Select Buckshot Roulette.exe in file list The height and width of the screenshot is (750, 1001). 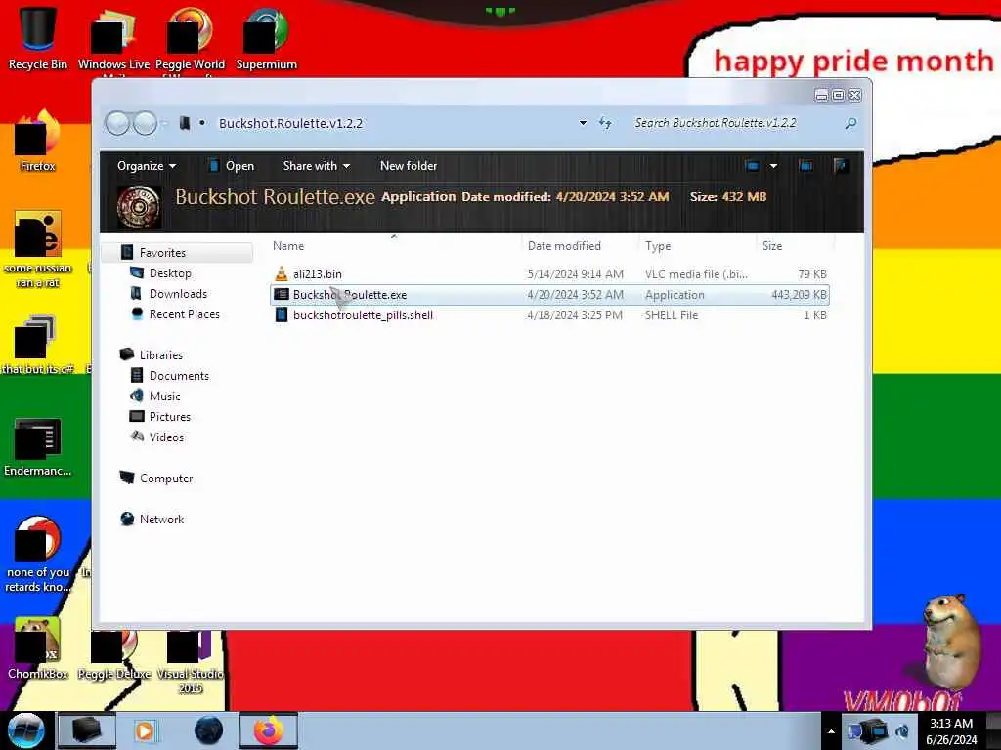pyautogui.click(x=549, y=295)
